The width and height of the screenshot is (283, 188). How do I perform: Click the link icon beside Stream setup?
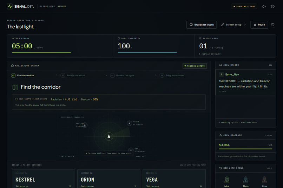coord(223,25)
